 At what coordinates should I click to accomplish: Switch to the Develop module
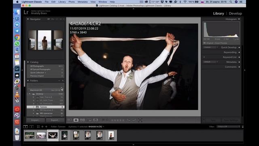(235, 13)
